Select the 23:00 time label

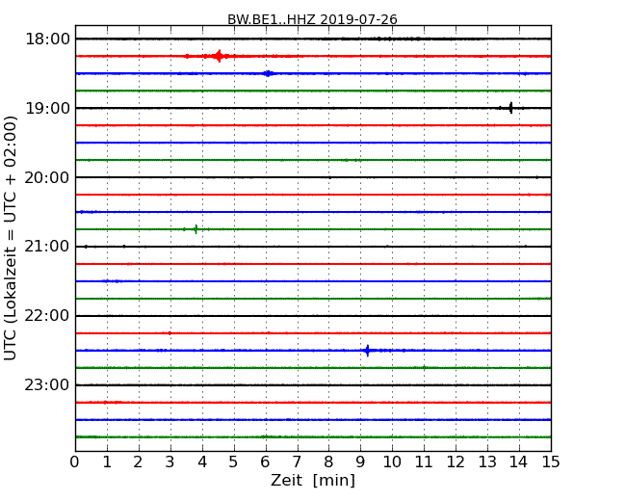[x=47, y=385]
